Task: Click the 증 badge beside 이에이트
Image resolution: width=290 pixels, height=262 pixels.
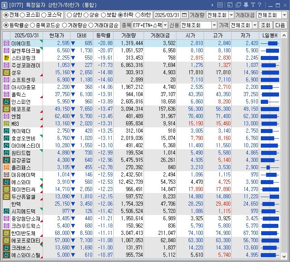Action: coord(6,43)
